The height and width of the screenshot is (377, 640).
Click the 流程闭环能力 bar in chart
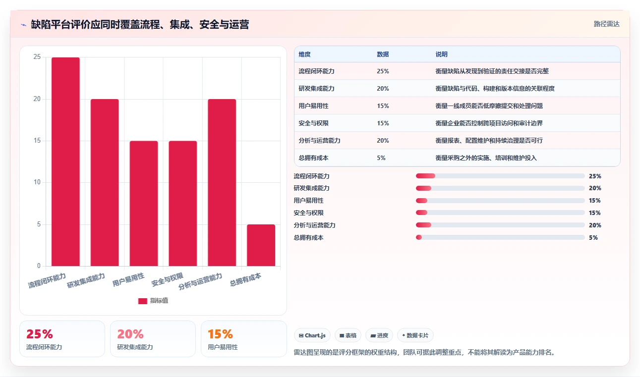[x=65, y=162]
